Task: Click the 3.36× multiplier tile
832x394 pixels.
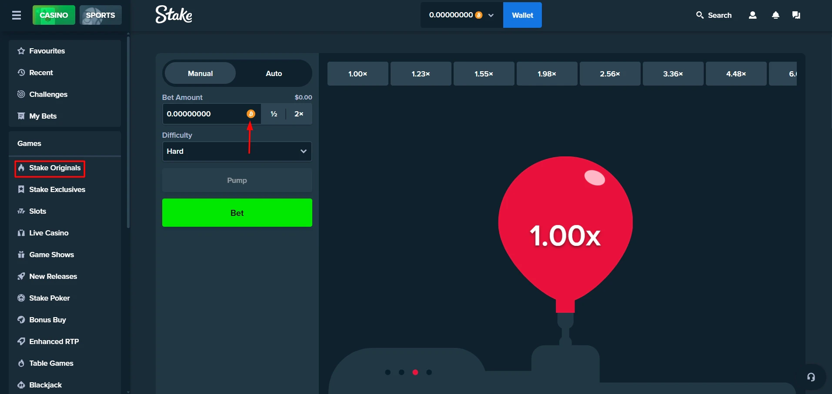Action: click(x=673, y=74)
